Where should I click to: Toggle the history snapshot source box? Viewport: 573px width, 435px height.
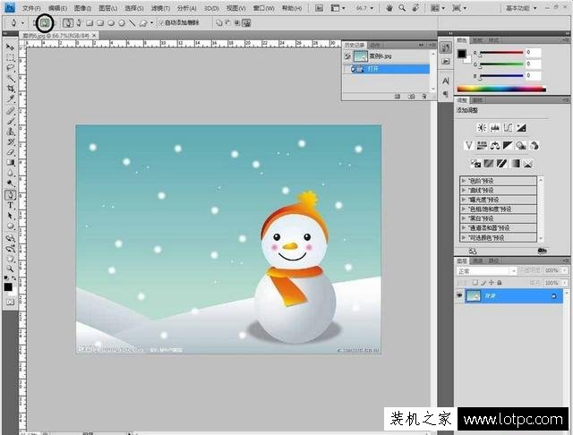point(347,56)
